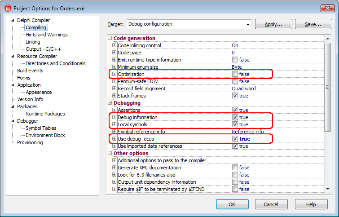Open the Version Info page
Viewport: 339px width, 217px height.
[x=30, y=99]
